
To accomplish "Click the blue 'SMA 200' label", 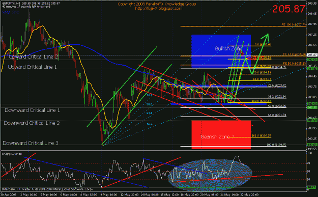I will [11, 13].
